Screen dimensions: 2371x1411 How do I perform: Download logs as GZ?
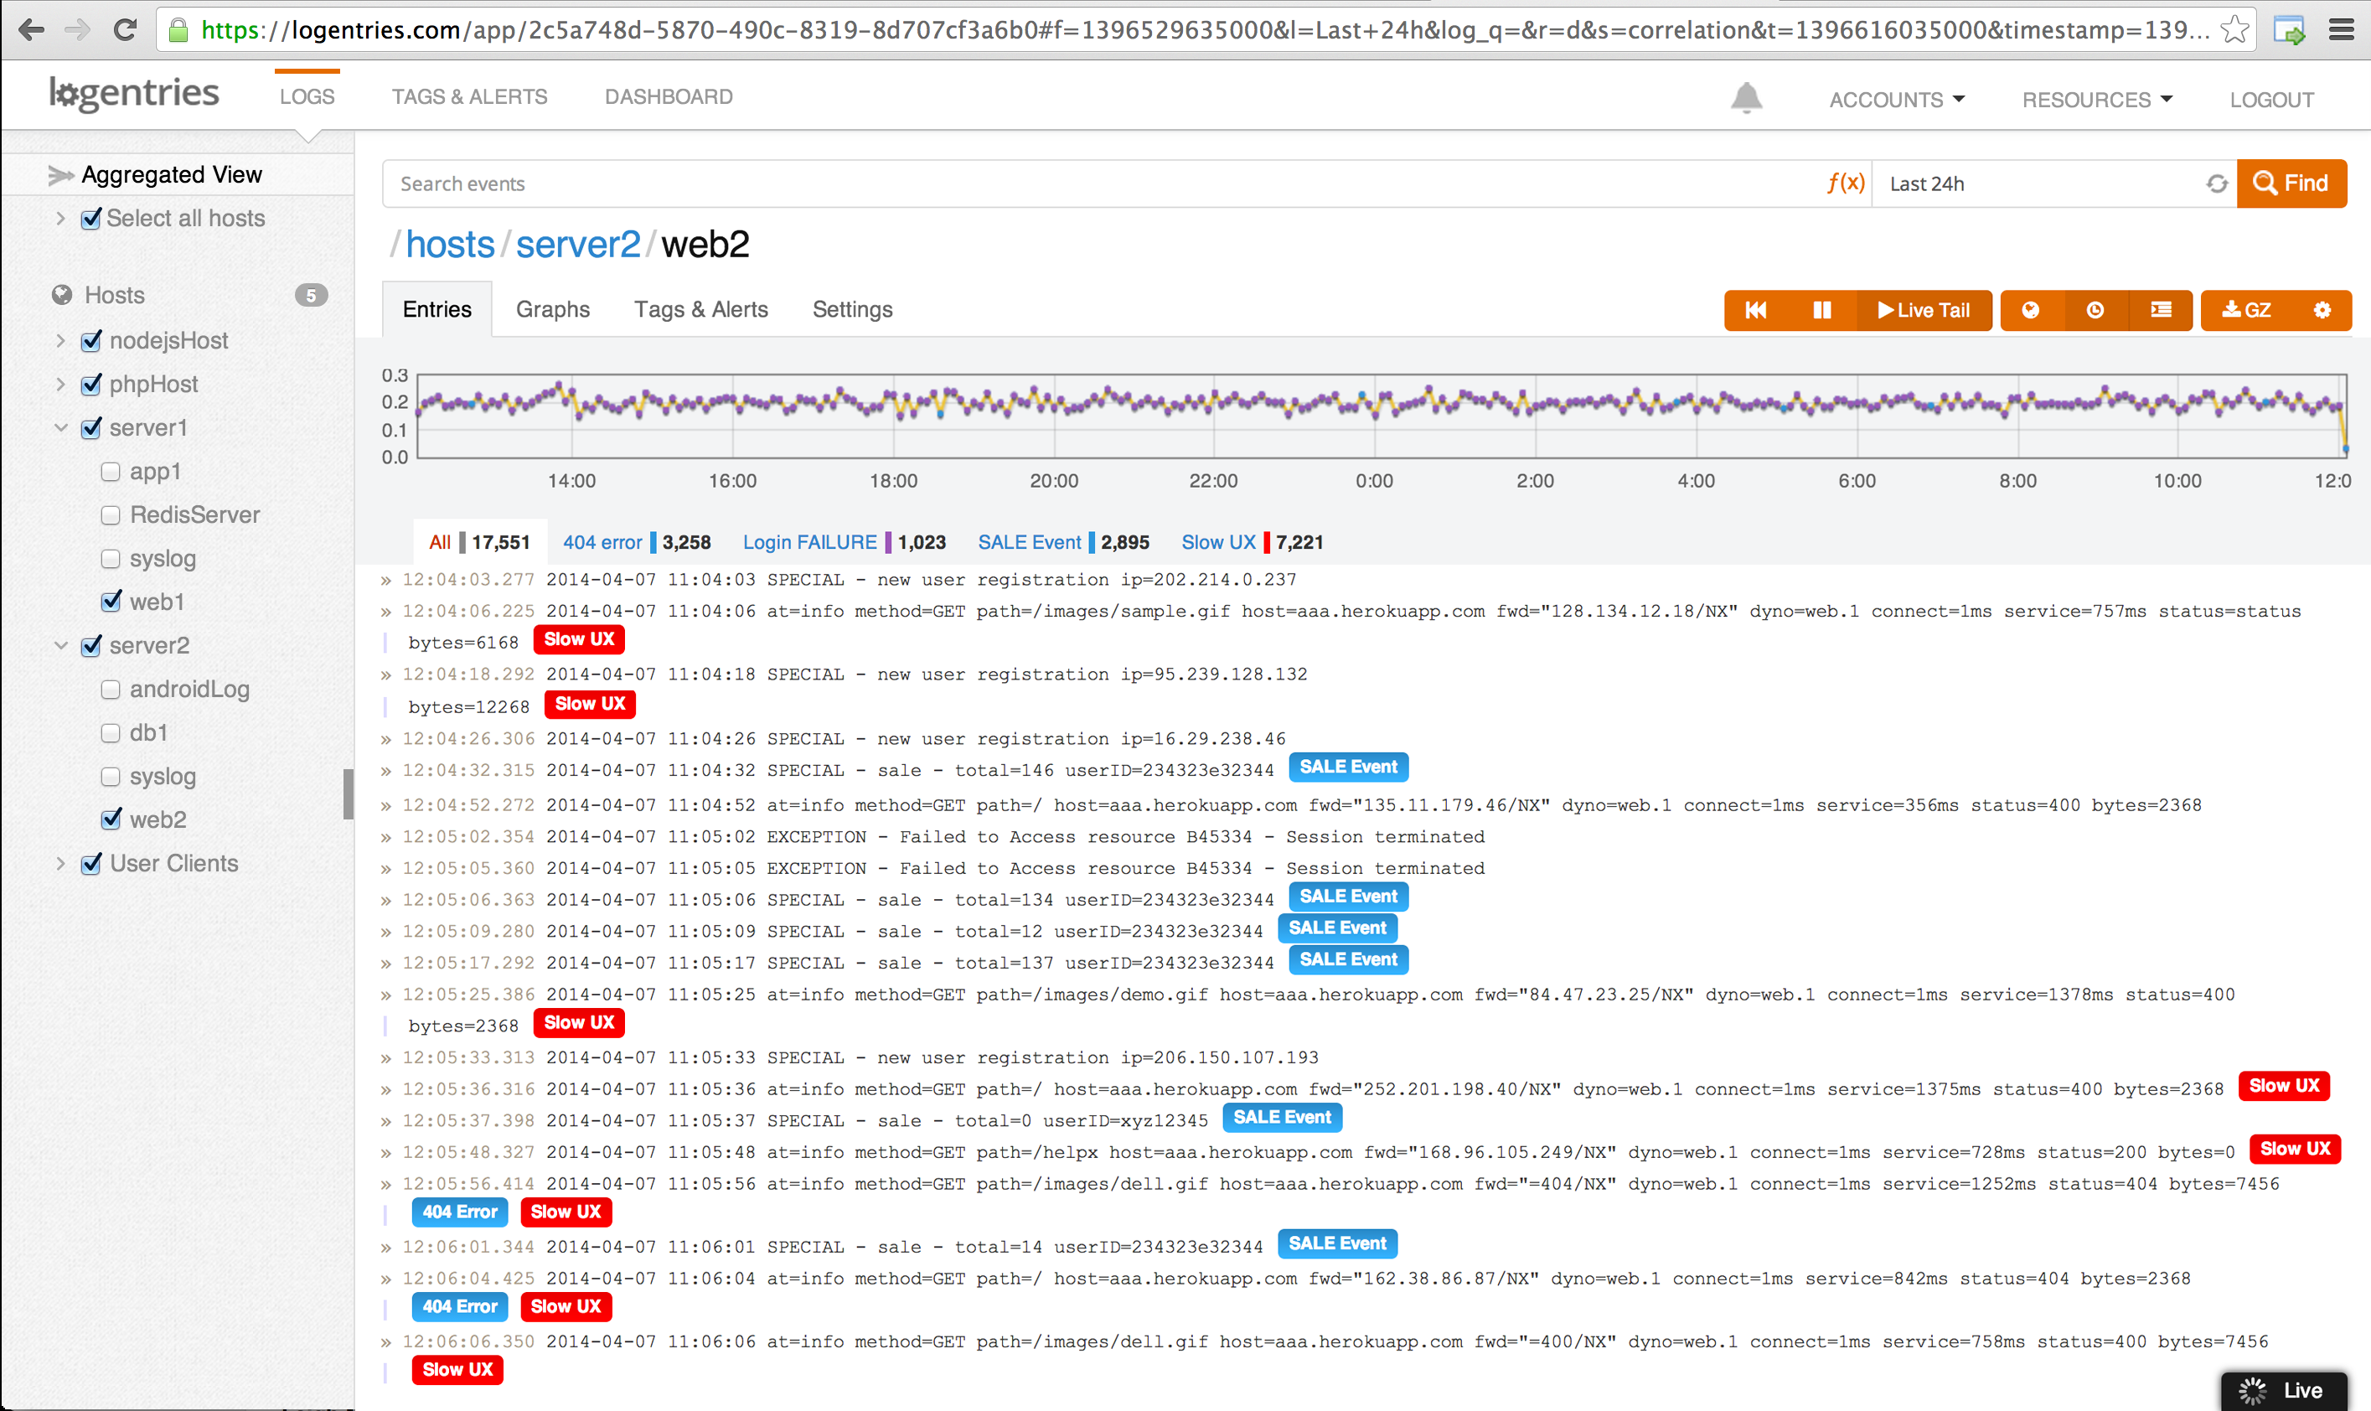pyautogui.click(x=2245, y=310)
